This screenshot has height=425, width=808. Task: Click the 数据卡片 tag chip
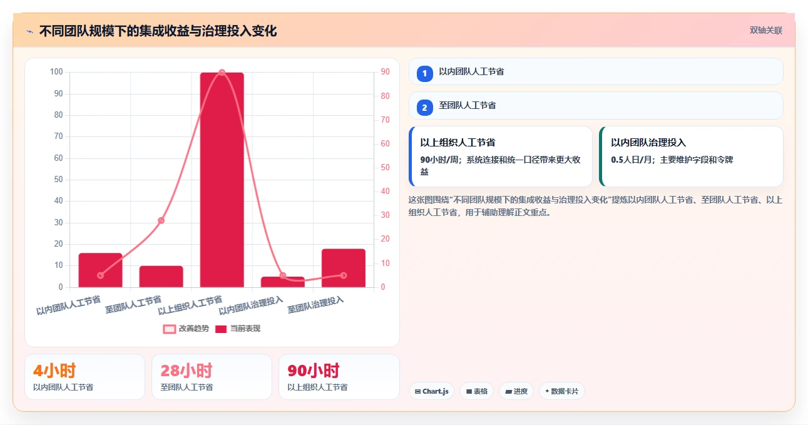[x=562, y=391]
